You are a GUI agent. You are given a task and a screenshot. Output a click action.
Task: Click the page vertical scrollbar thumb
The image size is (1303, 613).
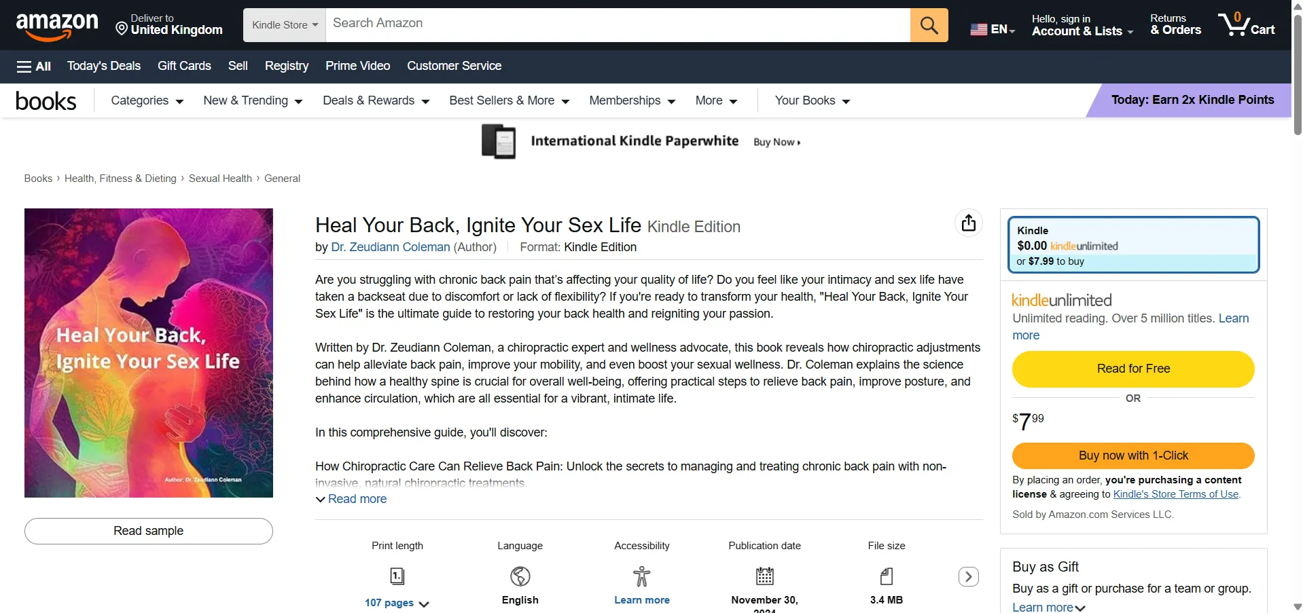click(x=1298, y=75)
